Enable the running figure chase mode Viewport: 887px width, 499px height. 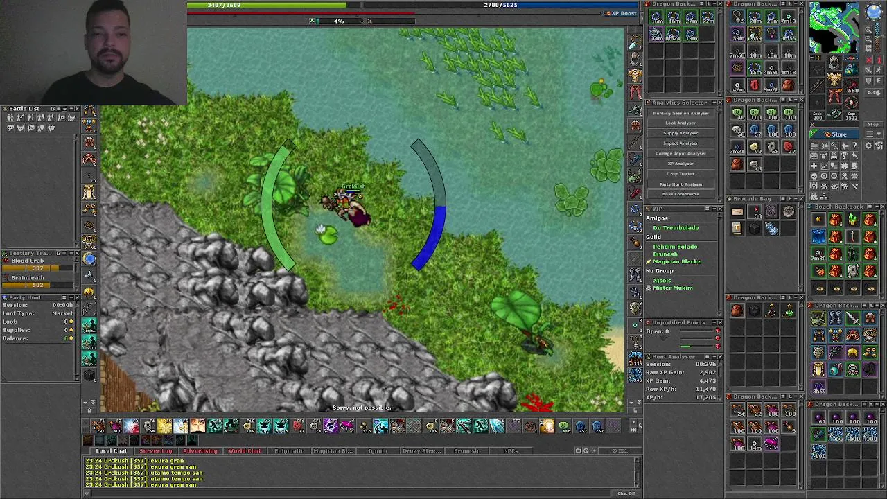(x=879, y=70)
